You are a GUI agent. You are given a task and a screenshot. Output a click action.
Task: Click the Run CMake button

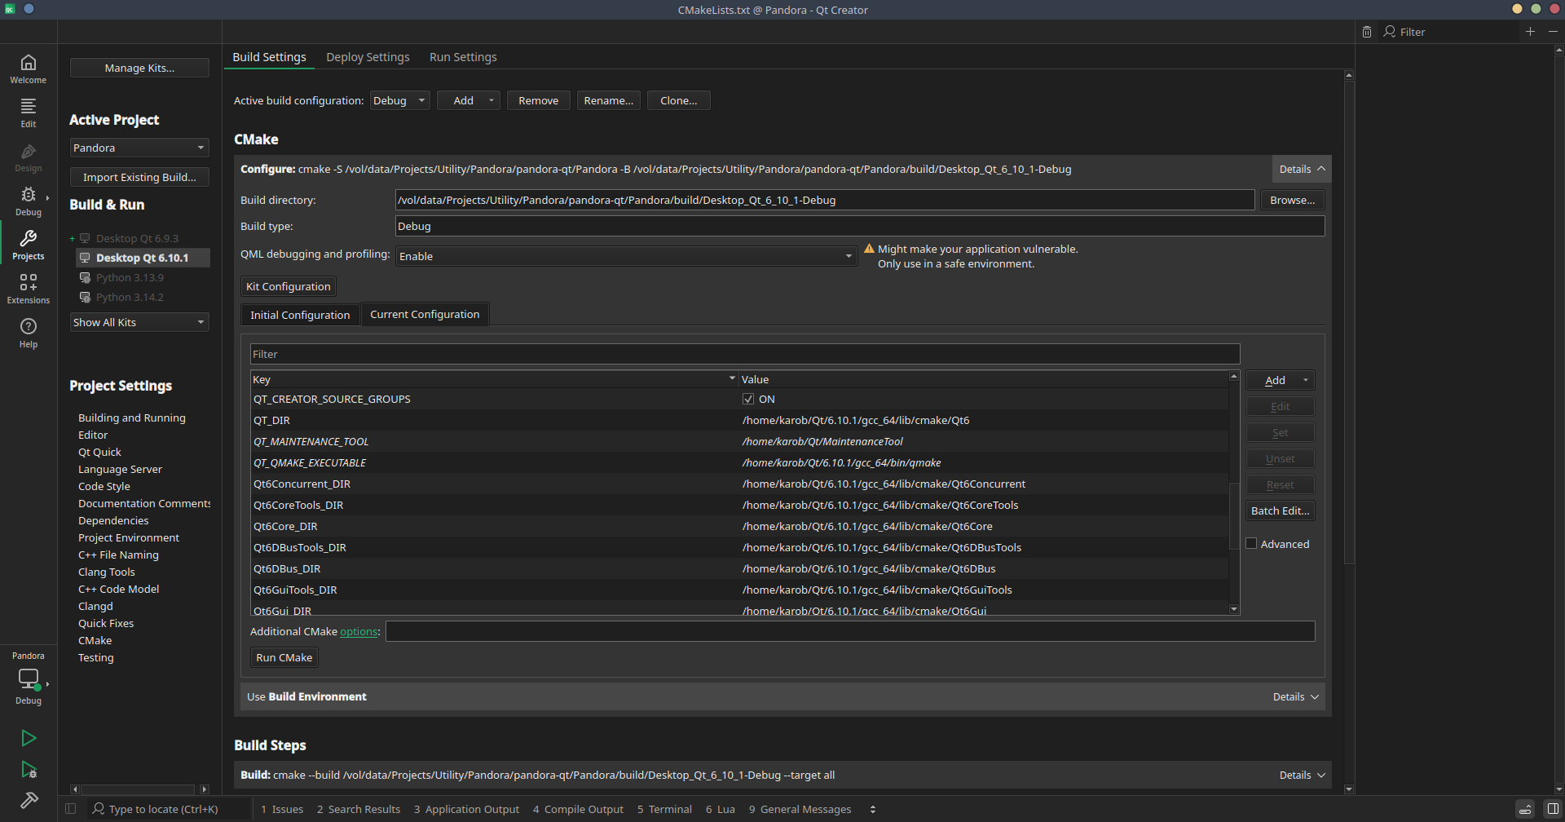click(x=284, y=658)
